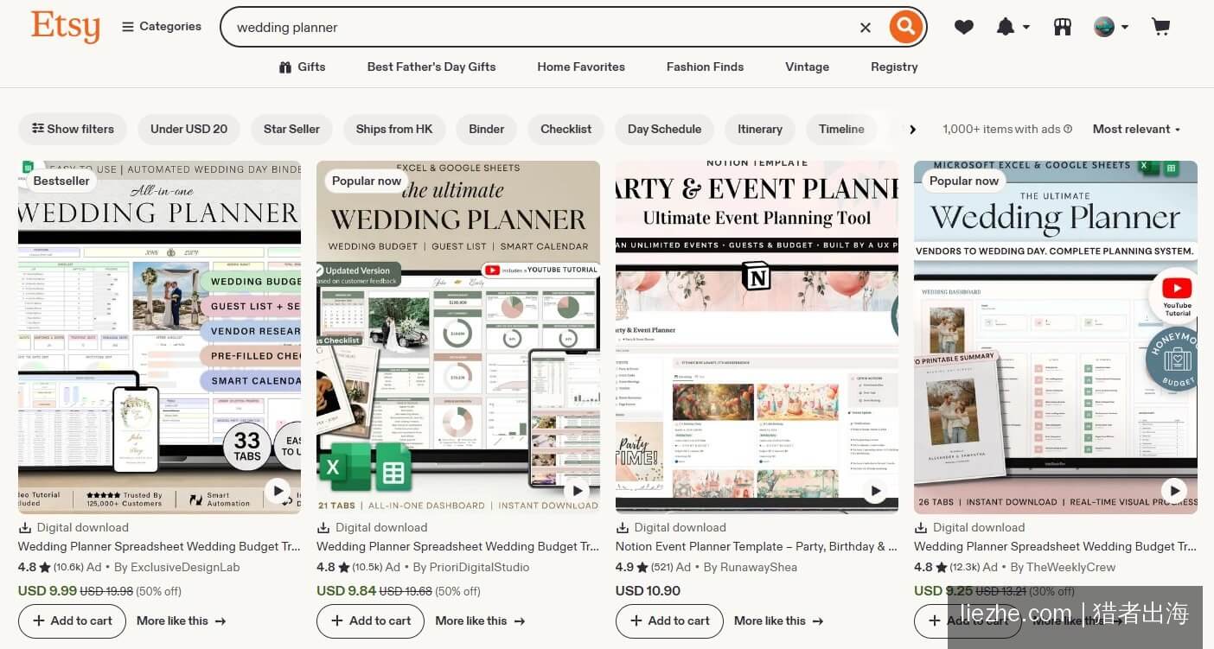Image resolution: width=1214 pixels, height=649 pixels.
Task: Click Popular now badge on TheWeeklyCrew listing
Action: [964, 181]
